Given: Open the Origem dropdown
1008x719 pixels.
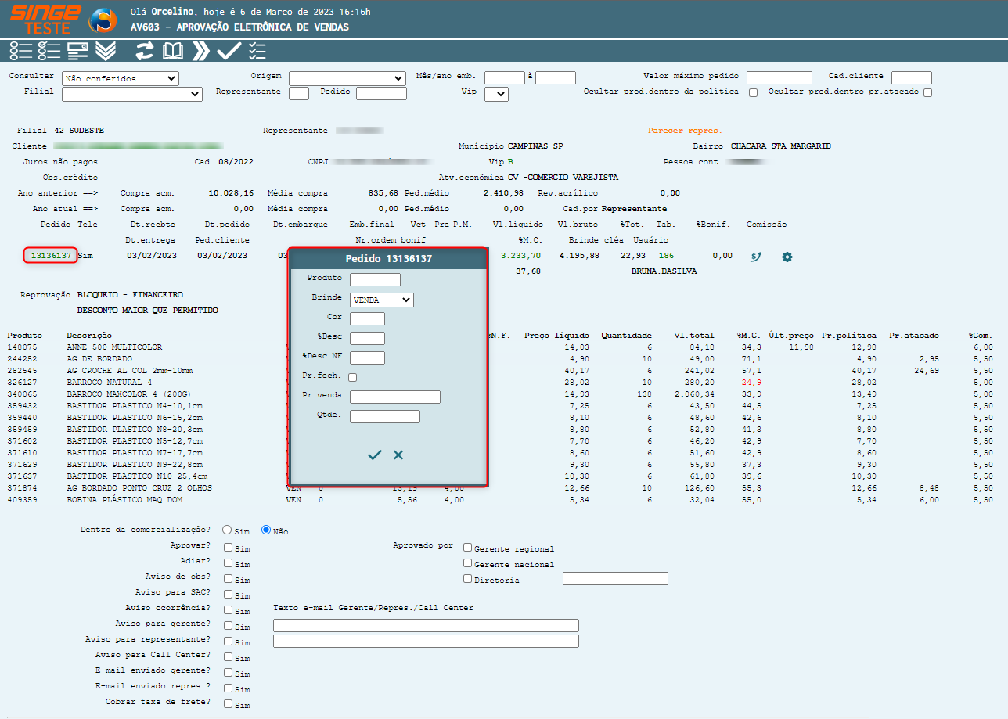Looking at the screenshot, I should point(347,78).
